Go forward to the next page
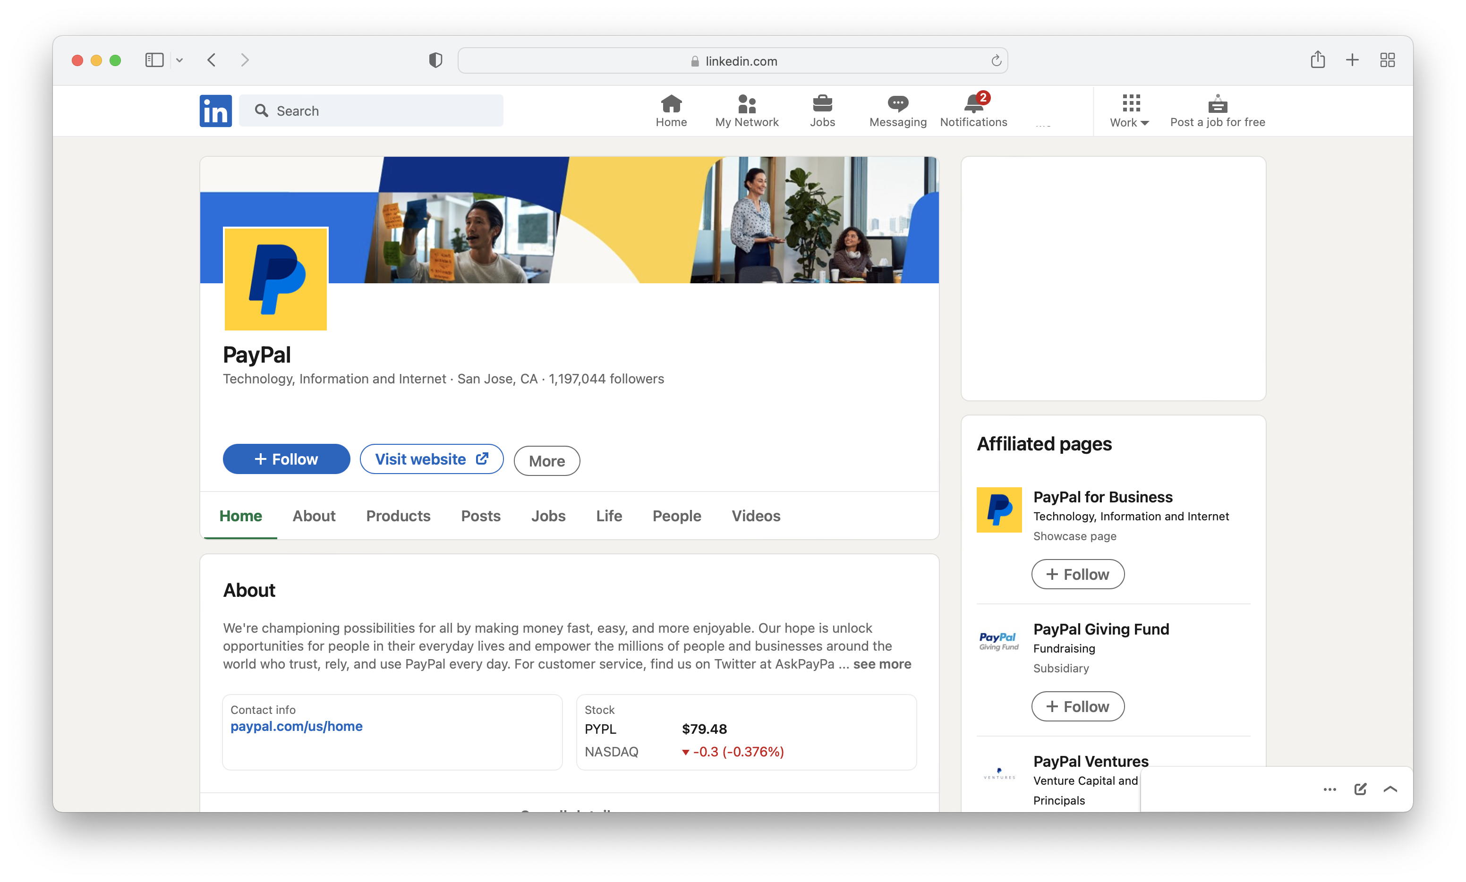The width and height of the screenshot is (1466, 882). [x=244, y=60]
